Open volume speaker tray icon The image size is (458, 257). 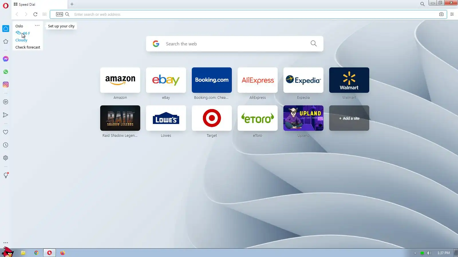(429, 253)
